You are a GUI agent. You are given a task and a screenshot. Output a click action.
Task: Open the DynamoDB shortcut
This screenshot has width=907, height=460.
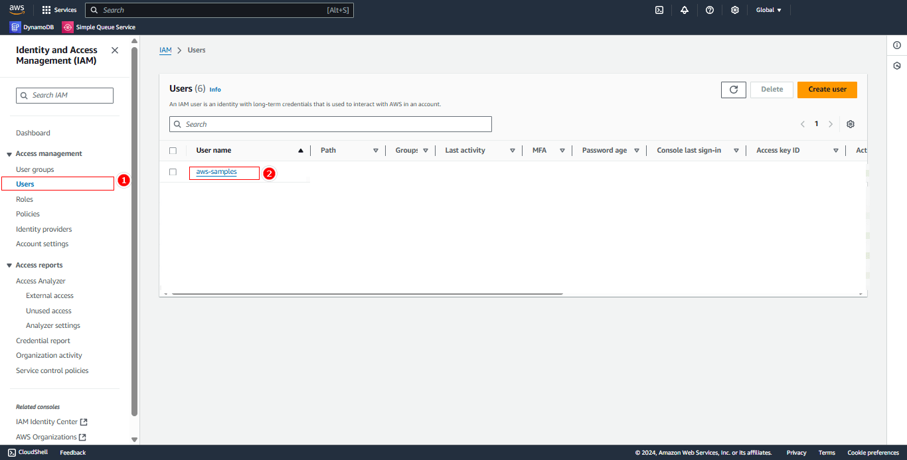click(x=32, y=27)
